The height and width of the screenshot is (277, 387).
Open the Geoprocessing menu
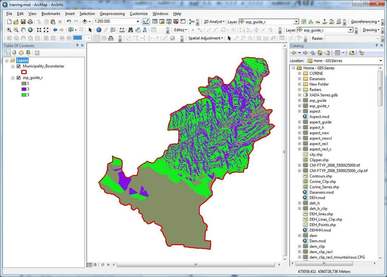(112, 14)
